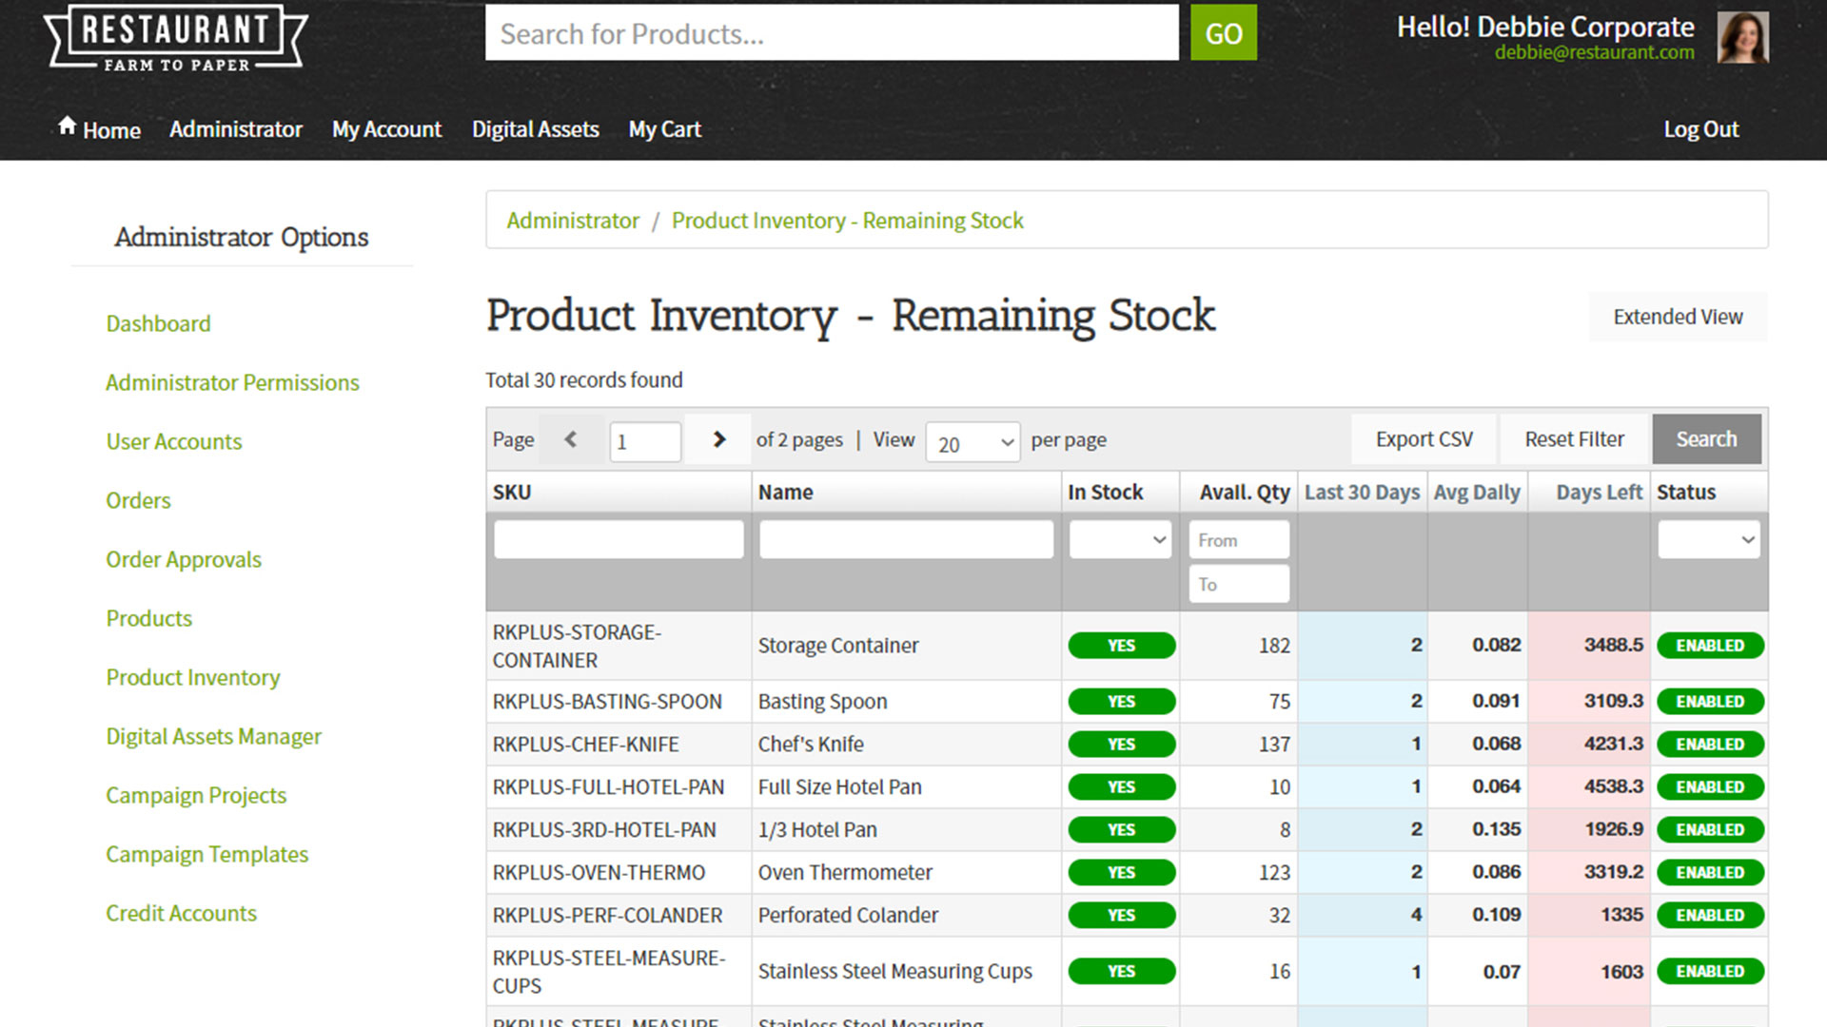Image resolution: width=1827 pixels, height=1027 pixels.
Task: Open Product Inventory in sidebar
Action: coord(193,677)
